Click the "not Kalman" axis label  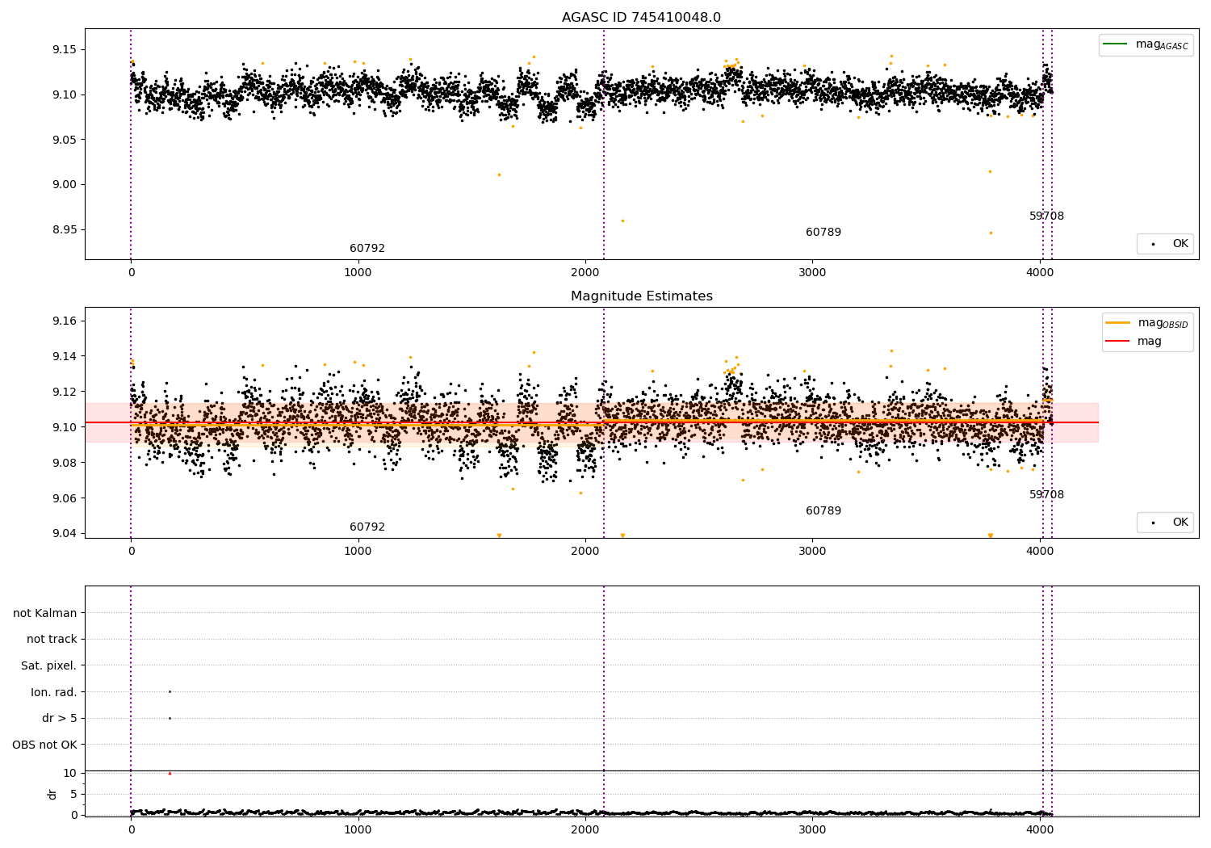click(x=45, y=613)
